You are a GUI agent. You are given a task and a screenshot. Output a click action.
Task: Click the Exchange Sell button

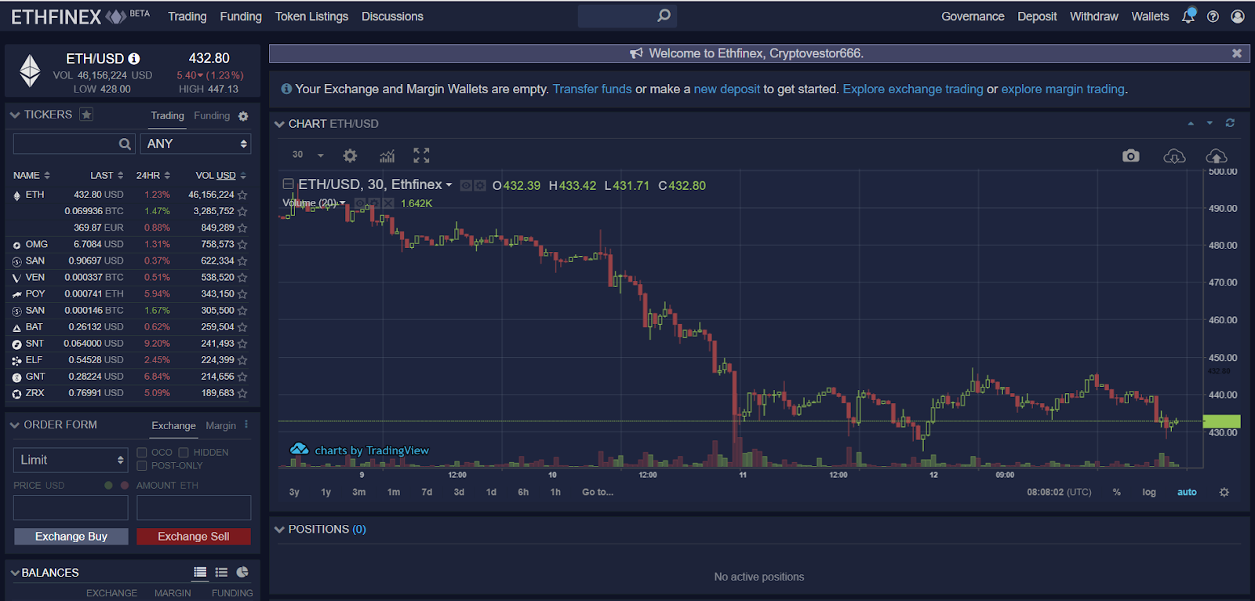click(x=194, y=537)
